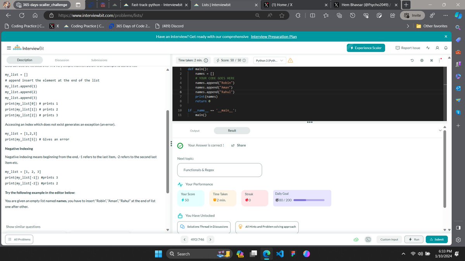Open the activity pulse icon in the header

click(x=428, y=48)
